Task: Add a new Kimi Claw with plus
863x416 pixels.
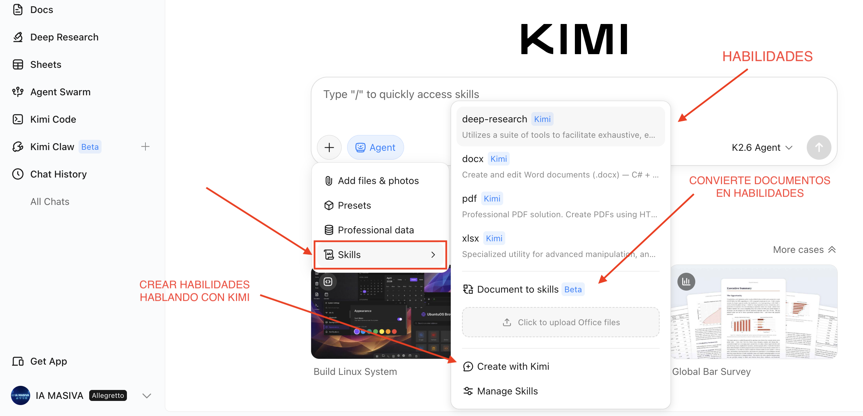Action: (145, 147)
